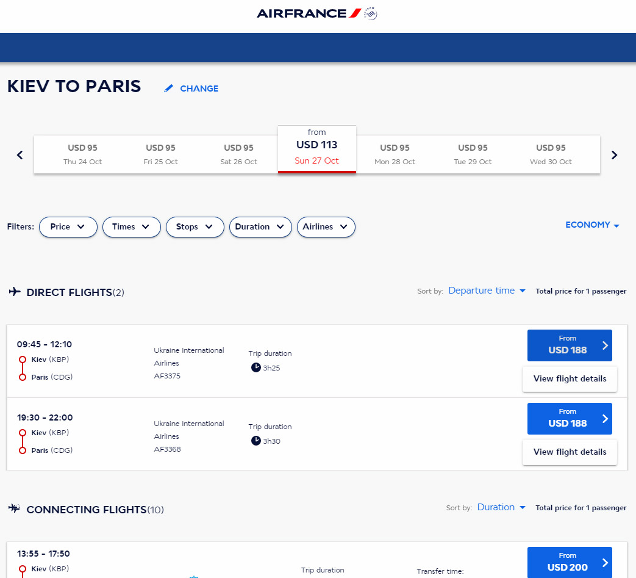Change the ECONOMY cabin class dropdown
The height and width of the screenshot is (578, 636).
tap(592, 225)
